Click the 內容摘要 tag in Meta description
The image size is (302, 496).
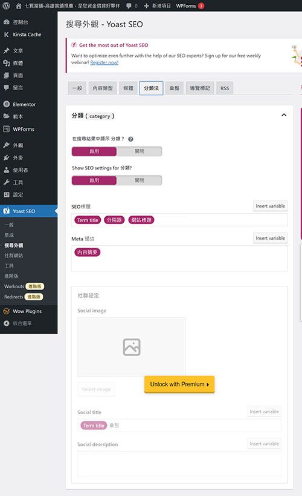pyautogui.click(x=87, y=252)
